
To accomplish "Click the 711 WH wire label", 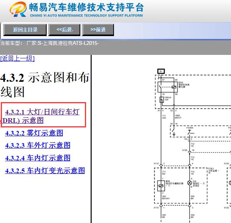I will [x=164, y=117].
